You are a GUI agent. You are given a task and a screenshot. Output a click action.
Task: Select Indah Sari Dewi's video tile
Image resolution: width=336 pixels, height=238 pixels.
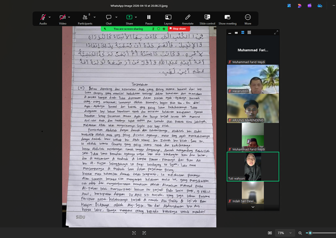(253, 193)
